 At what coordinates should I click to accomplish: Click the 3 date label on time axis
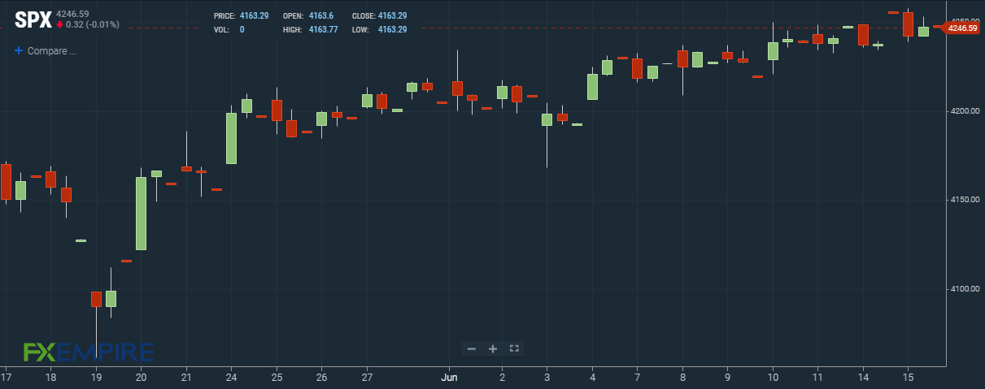547,378
